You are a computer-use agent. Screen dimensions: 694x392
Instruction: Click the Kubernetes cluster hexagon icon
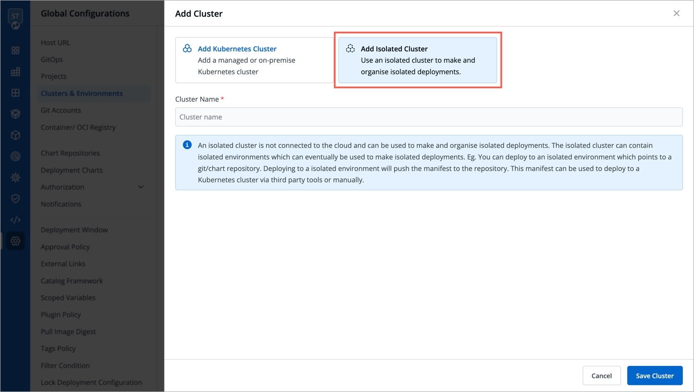point(187,49)
